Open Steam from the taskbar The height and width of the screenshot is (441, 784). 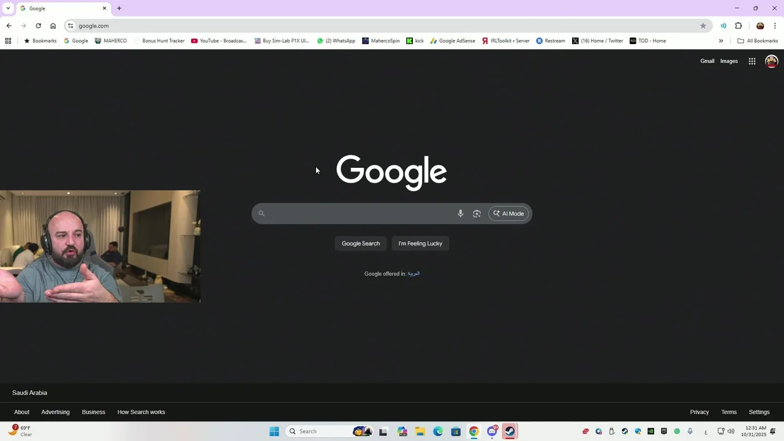click(x=510, y=431)
